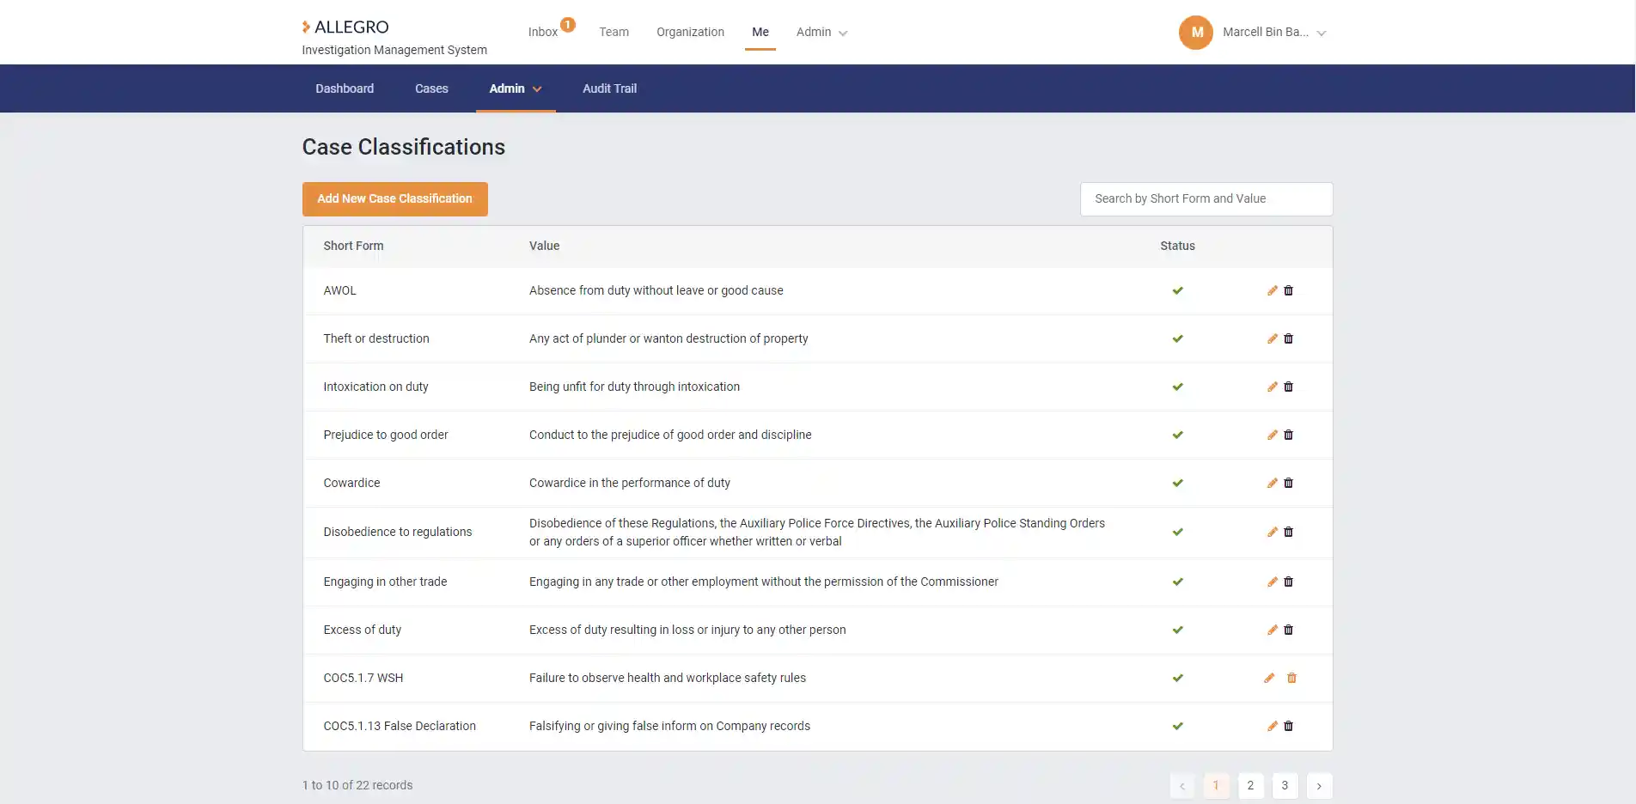
Task: Click 'Theft or destruction' cell
Action: tap(376, 338)
